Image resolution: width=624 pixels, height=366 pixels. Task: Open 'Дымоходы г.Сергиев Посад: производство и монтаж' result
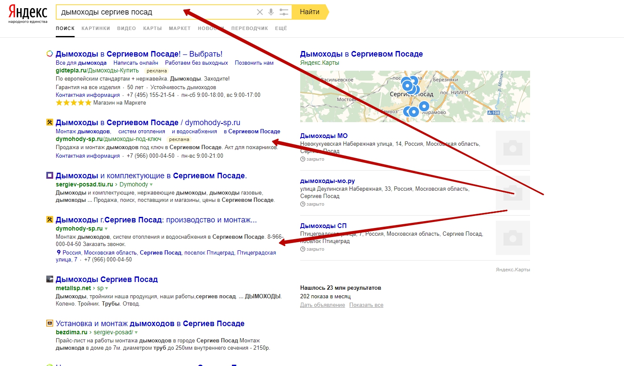(156, 220)
